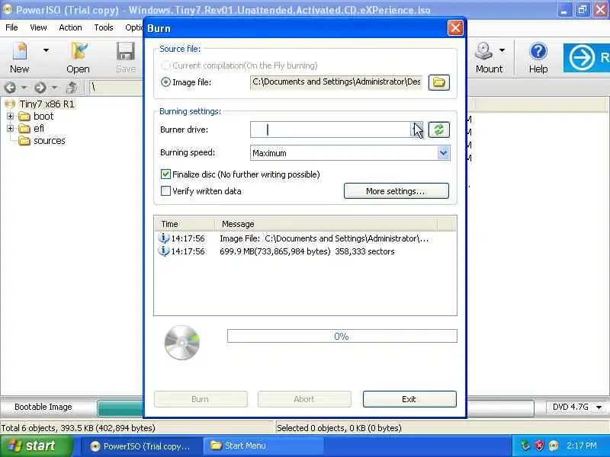Click the Message column header

(x=326, y=224)
